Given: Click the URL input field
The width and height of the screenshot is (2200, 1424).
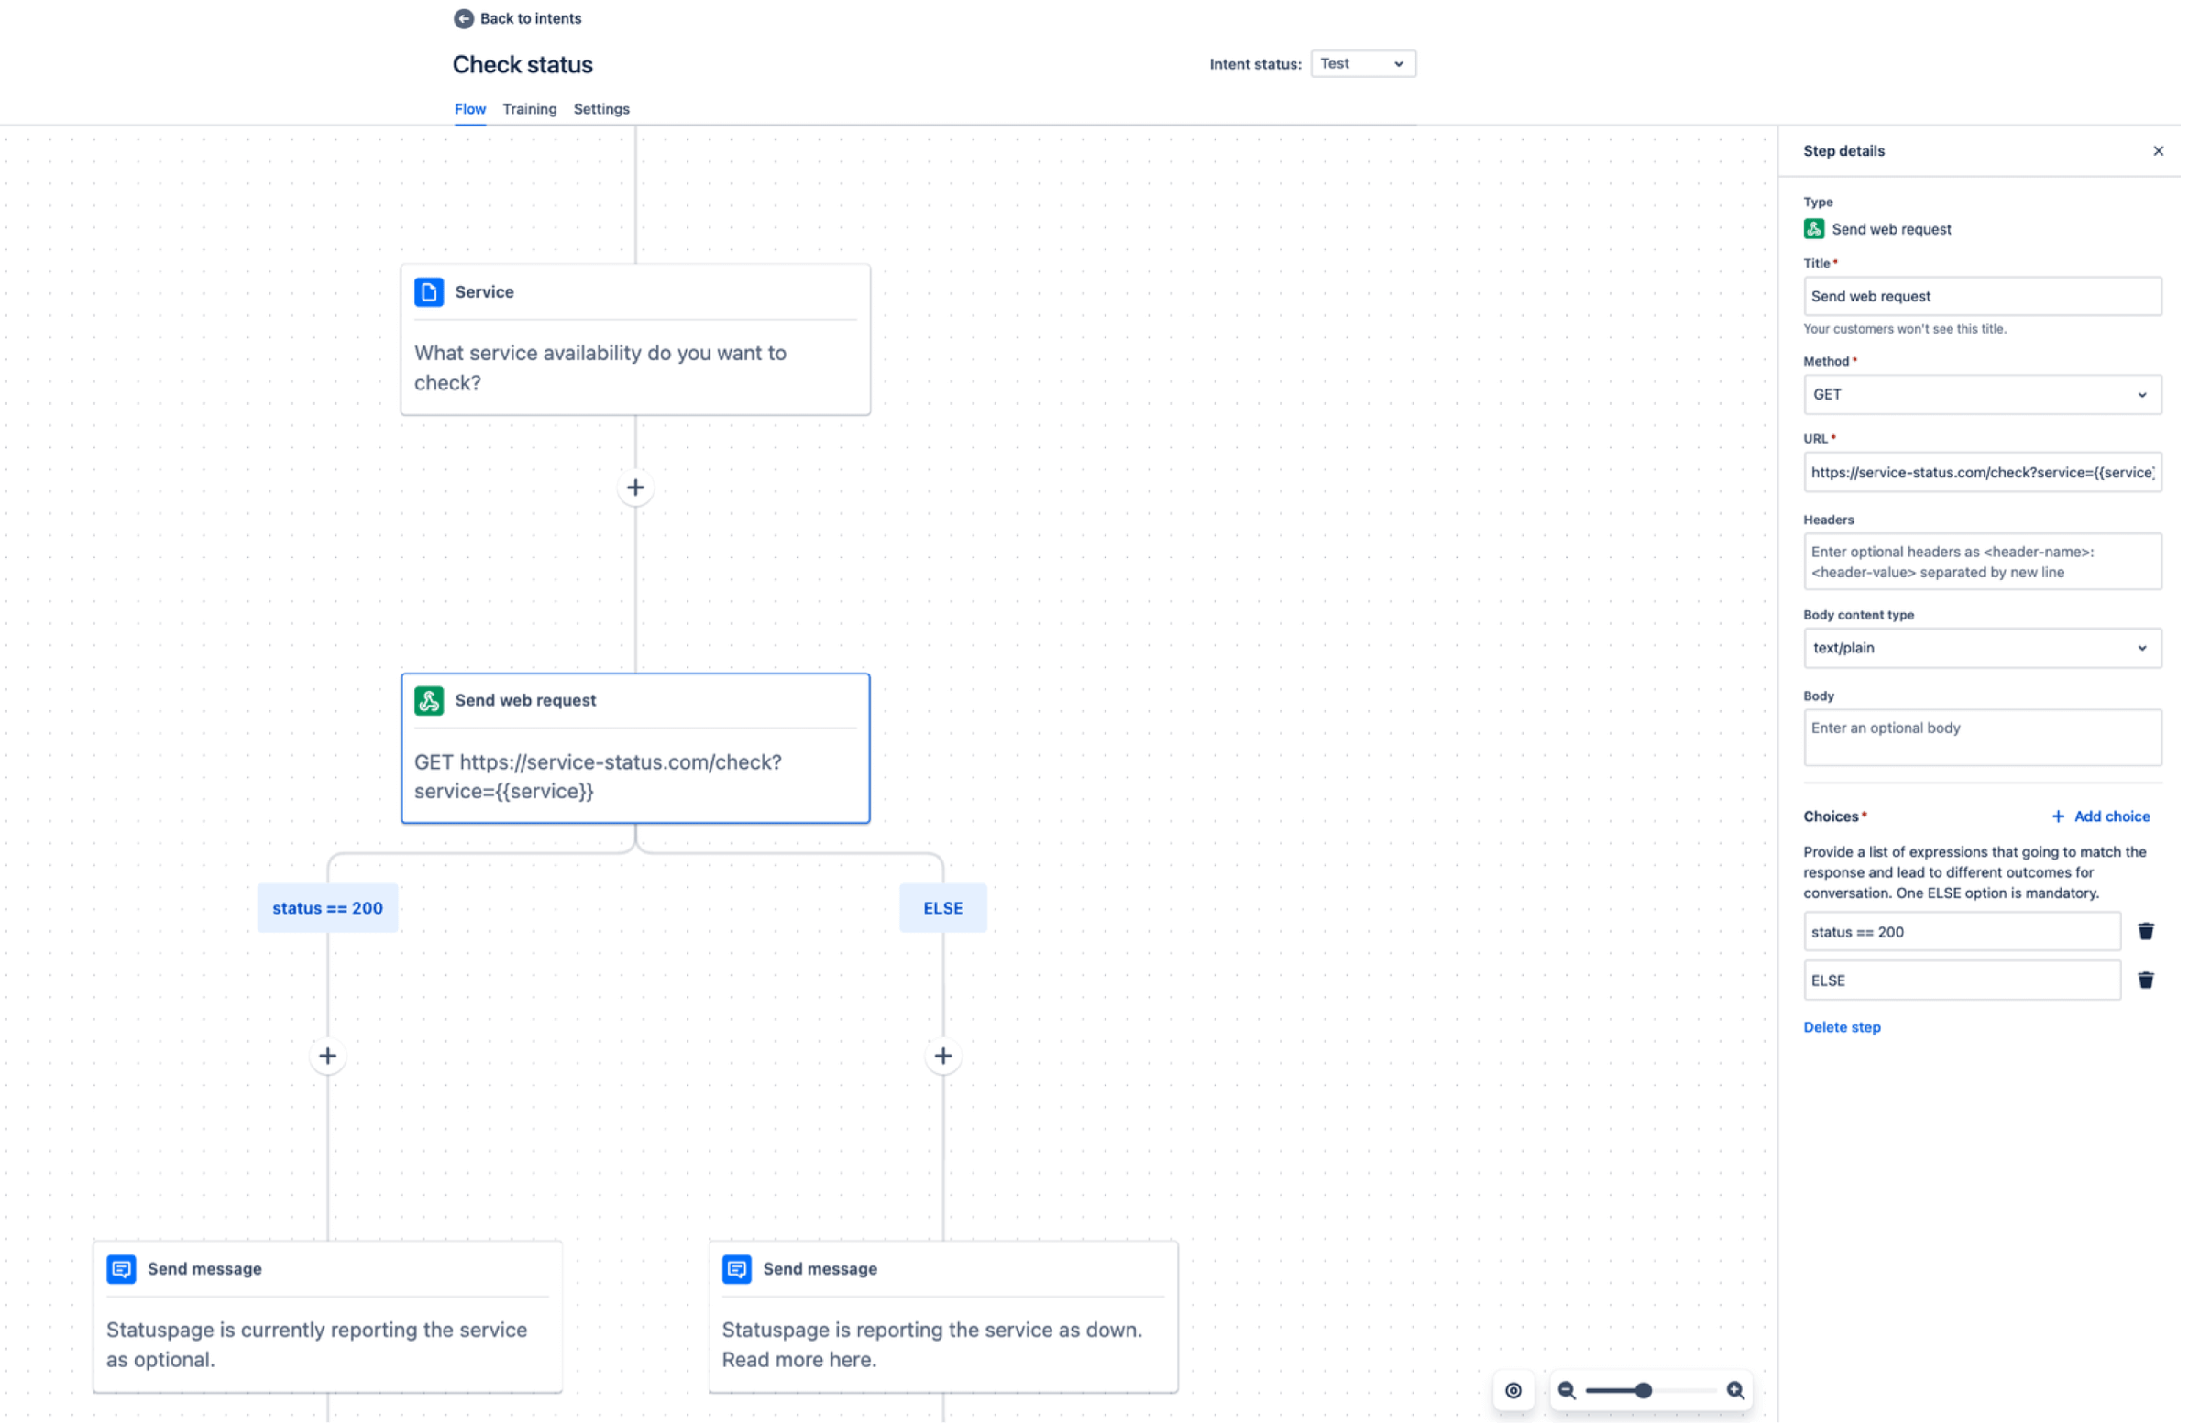Looking at the screenshot, I should coord(1980,471).
